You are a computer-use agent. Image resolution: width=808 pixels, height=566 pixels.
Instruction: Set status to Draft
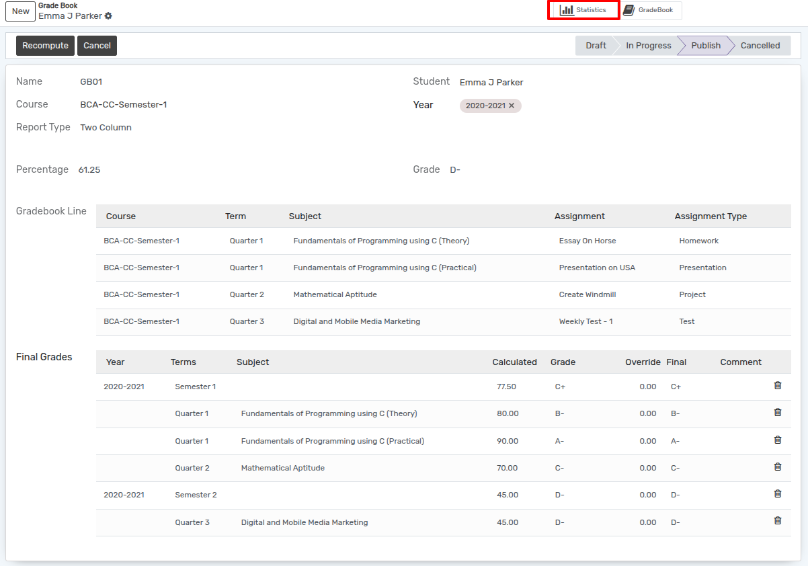[596, 46]
